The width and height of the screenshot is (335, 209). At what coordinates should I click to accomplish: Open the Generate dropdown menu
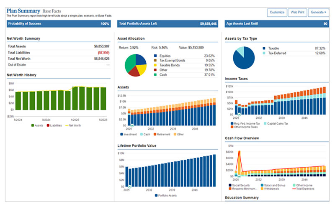coord(318,12)
